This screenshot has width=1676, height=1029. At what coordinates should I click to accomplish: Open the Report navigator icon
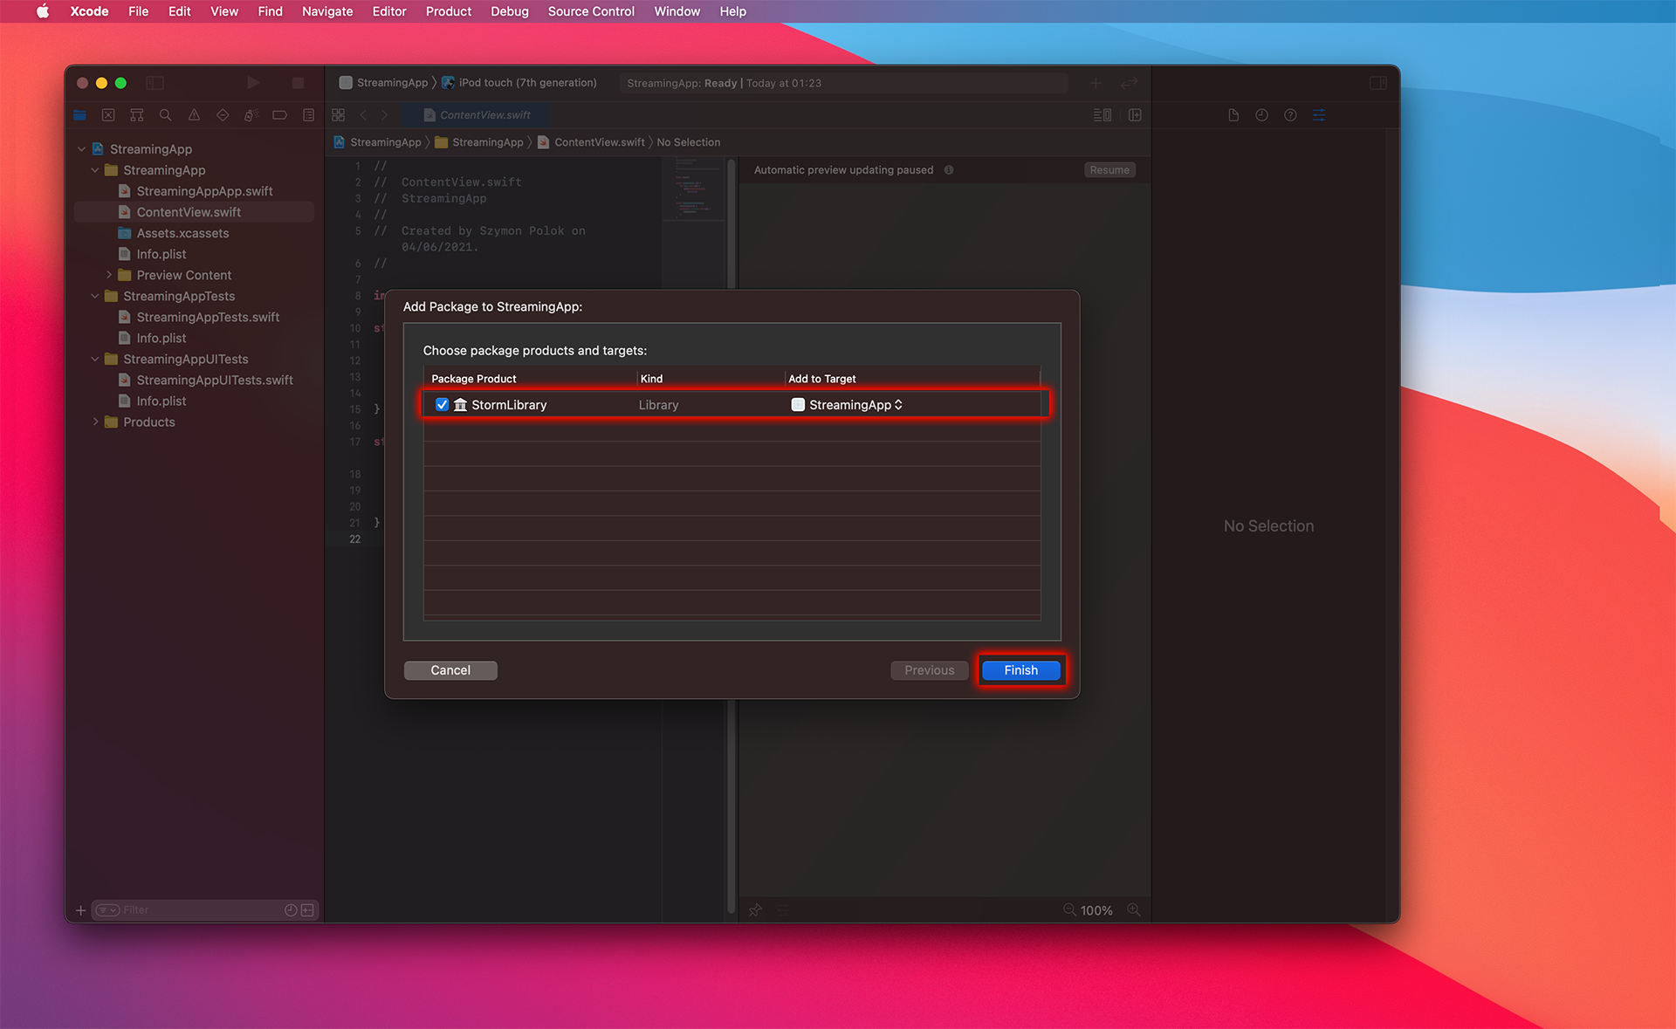point(308,115)
